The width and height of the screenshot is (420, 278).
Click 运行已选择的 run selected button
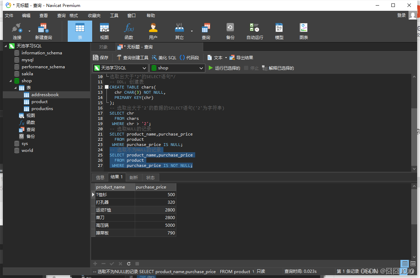tap(224, 68)
